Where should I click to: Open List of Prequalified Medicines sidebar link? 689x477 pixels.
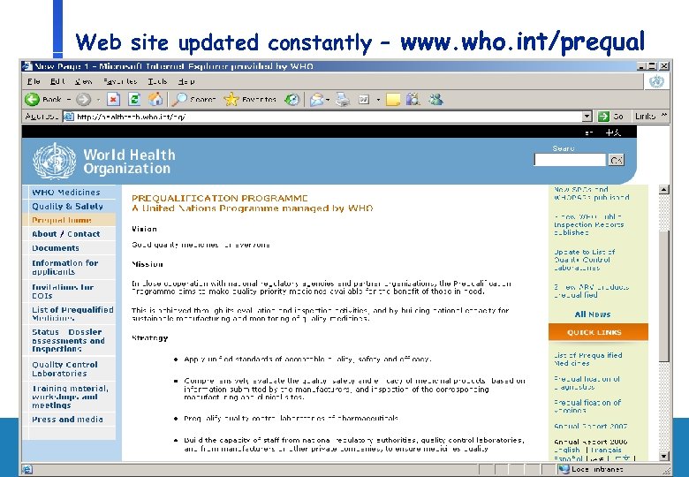point(72,314)
